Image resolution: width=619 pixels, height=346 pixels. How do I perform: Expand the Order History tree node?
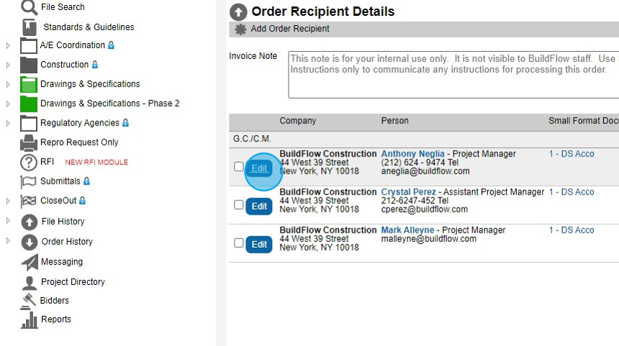[x=9, y=241]
